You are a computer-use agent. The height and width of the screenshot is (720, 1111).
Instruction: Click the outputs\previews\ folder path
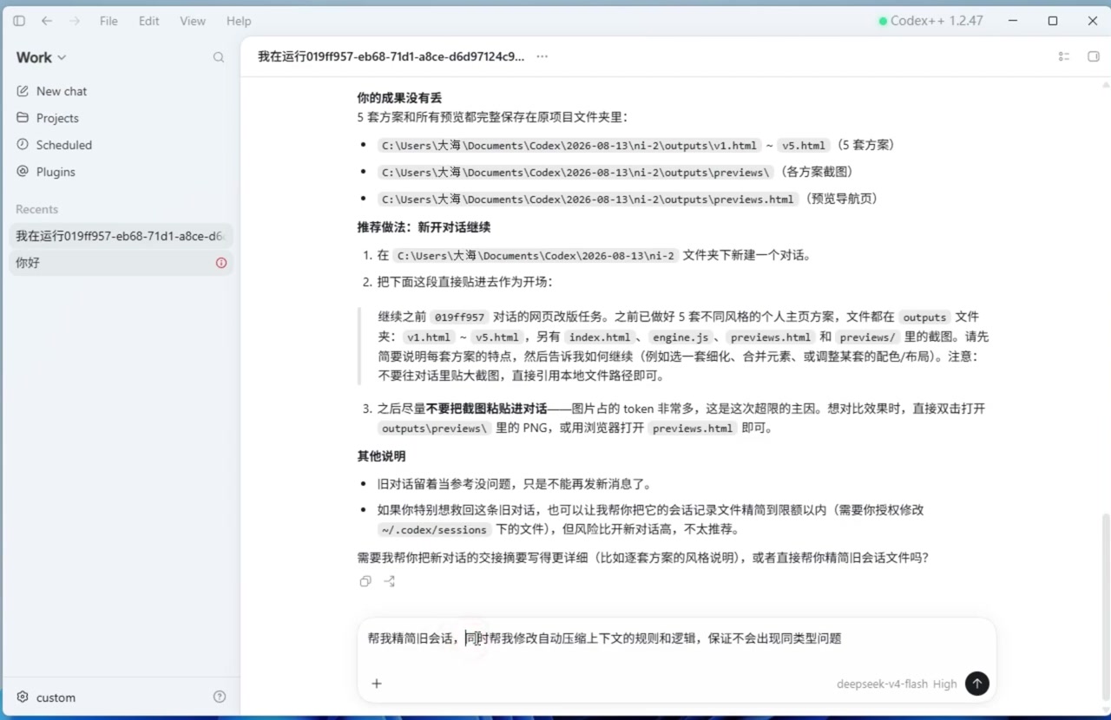click(576, 173)
